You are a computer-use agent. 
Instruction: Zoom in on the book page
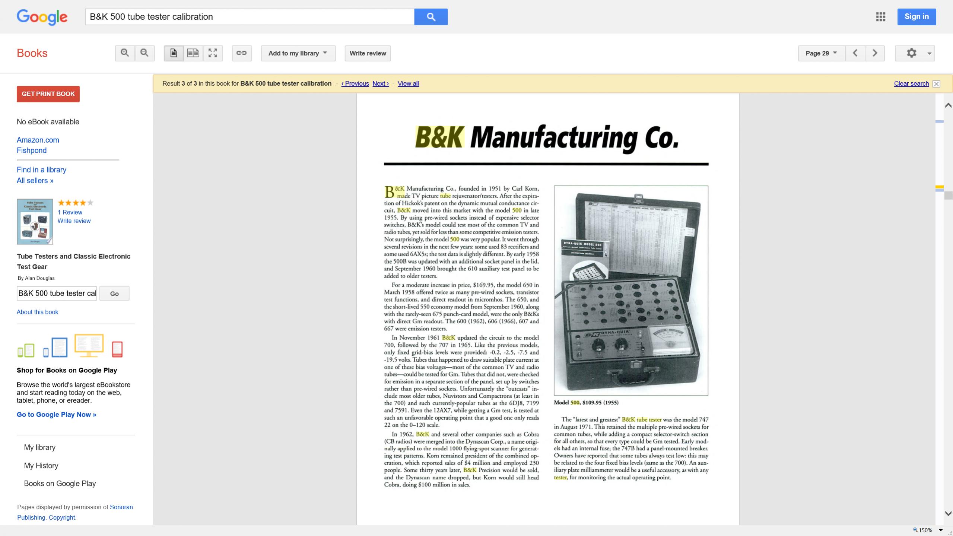[x=125, y=53]
